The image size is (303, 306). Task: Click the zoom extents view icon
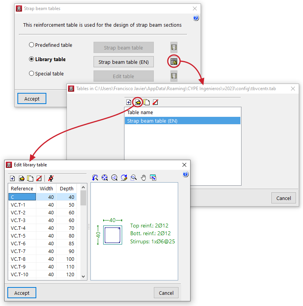(104, 178)
